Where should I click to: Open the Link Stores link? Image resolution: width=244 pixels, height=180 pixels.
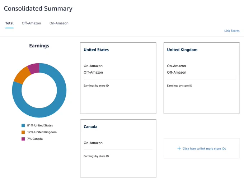[232, 31]
